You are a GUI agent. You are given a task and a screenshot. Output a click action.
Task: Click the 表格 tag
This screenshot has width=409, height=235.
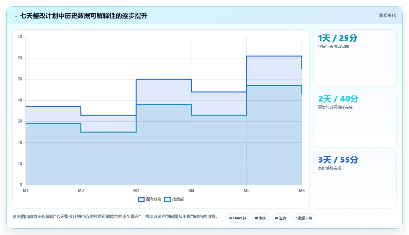point(260,218)
